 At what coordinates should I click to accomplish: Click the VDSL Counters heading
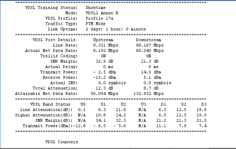[61, 142]
